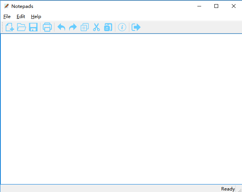
Task: Click the Notepads pencil app icon
Action: coord(6,6)
